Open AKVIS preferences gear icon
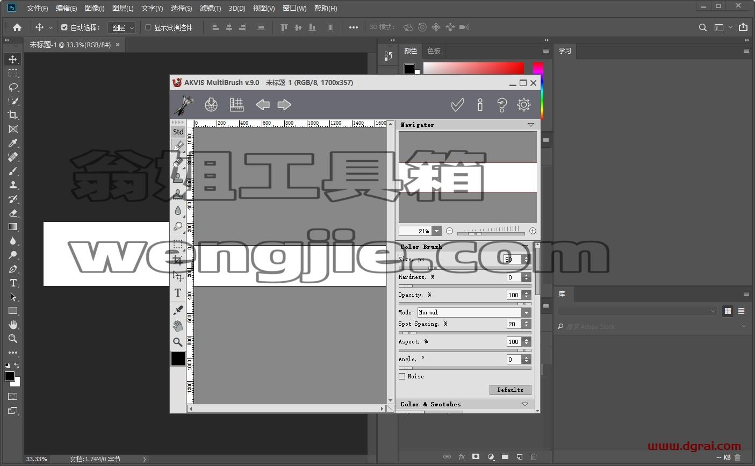The height and width of the screenshot is (466, 755). click(x=524, y=105)
